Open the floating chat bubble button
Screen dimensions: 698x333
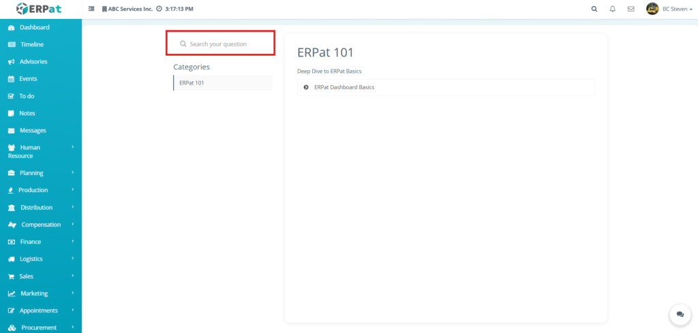tap(680, 314)
